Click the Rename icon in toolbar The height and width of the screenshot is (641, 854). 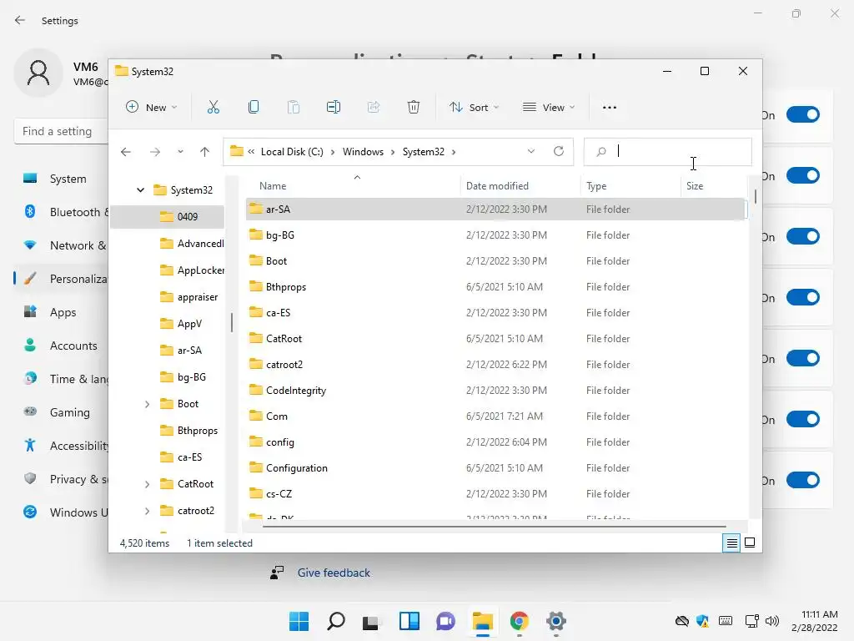tap(334, 108)
